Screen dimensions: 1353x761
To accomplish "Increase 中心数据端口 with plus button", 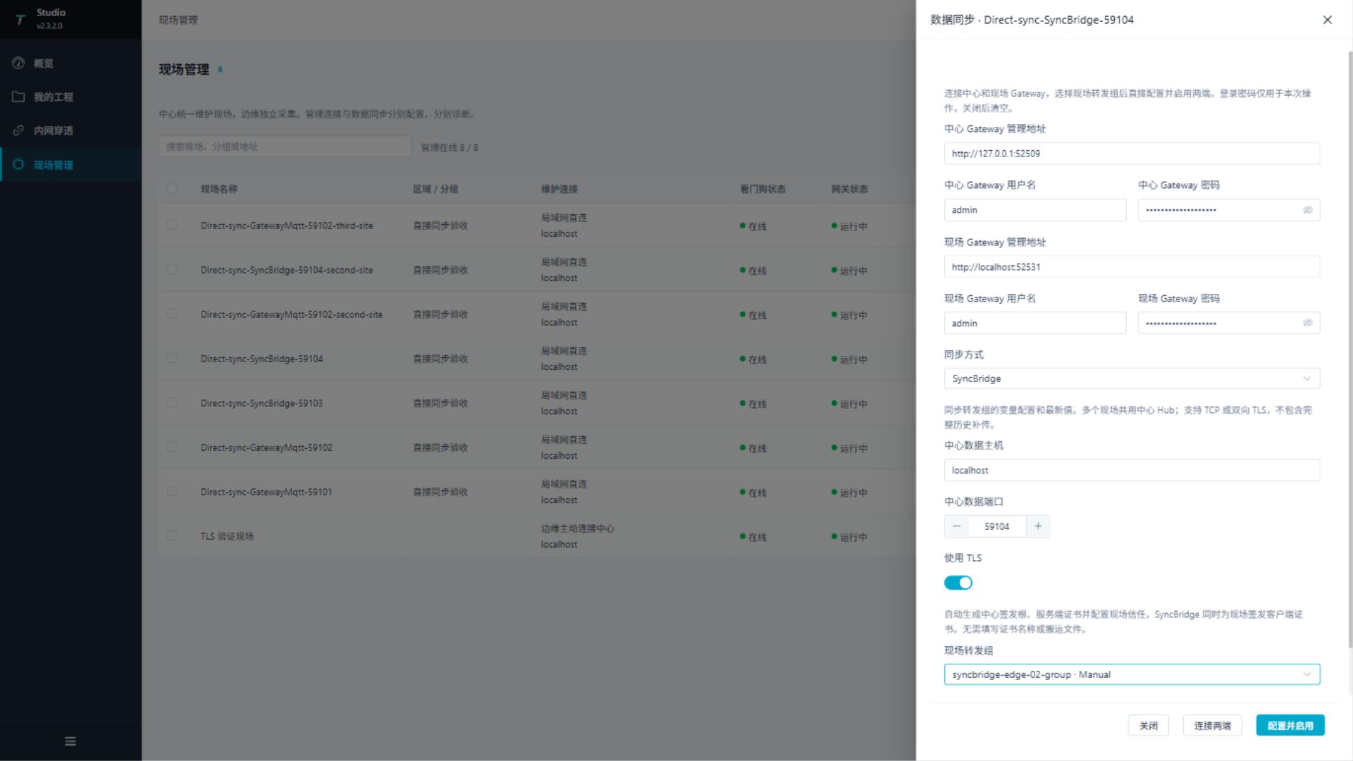I will pos(1038,526).
